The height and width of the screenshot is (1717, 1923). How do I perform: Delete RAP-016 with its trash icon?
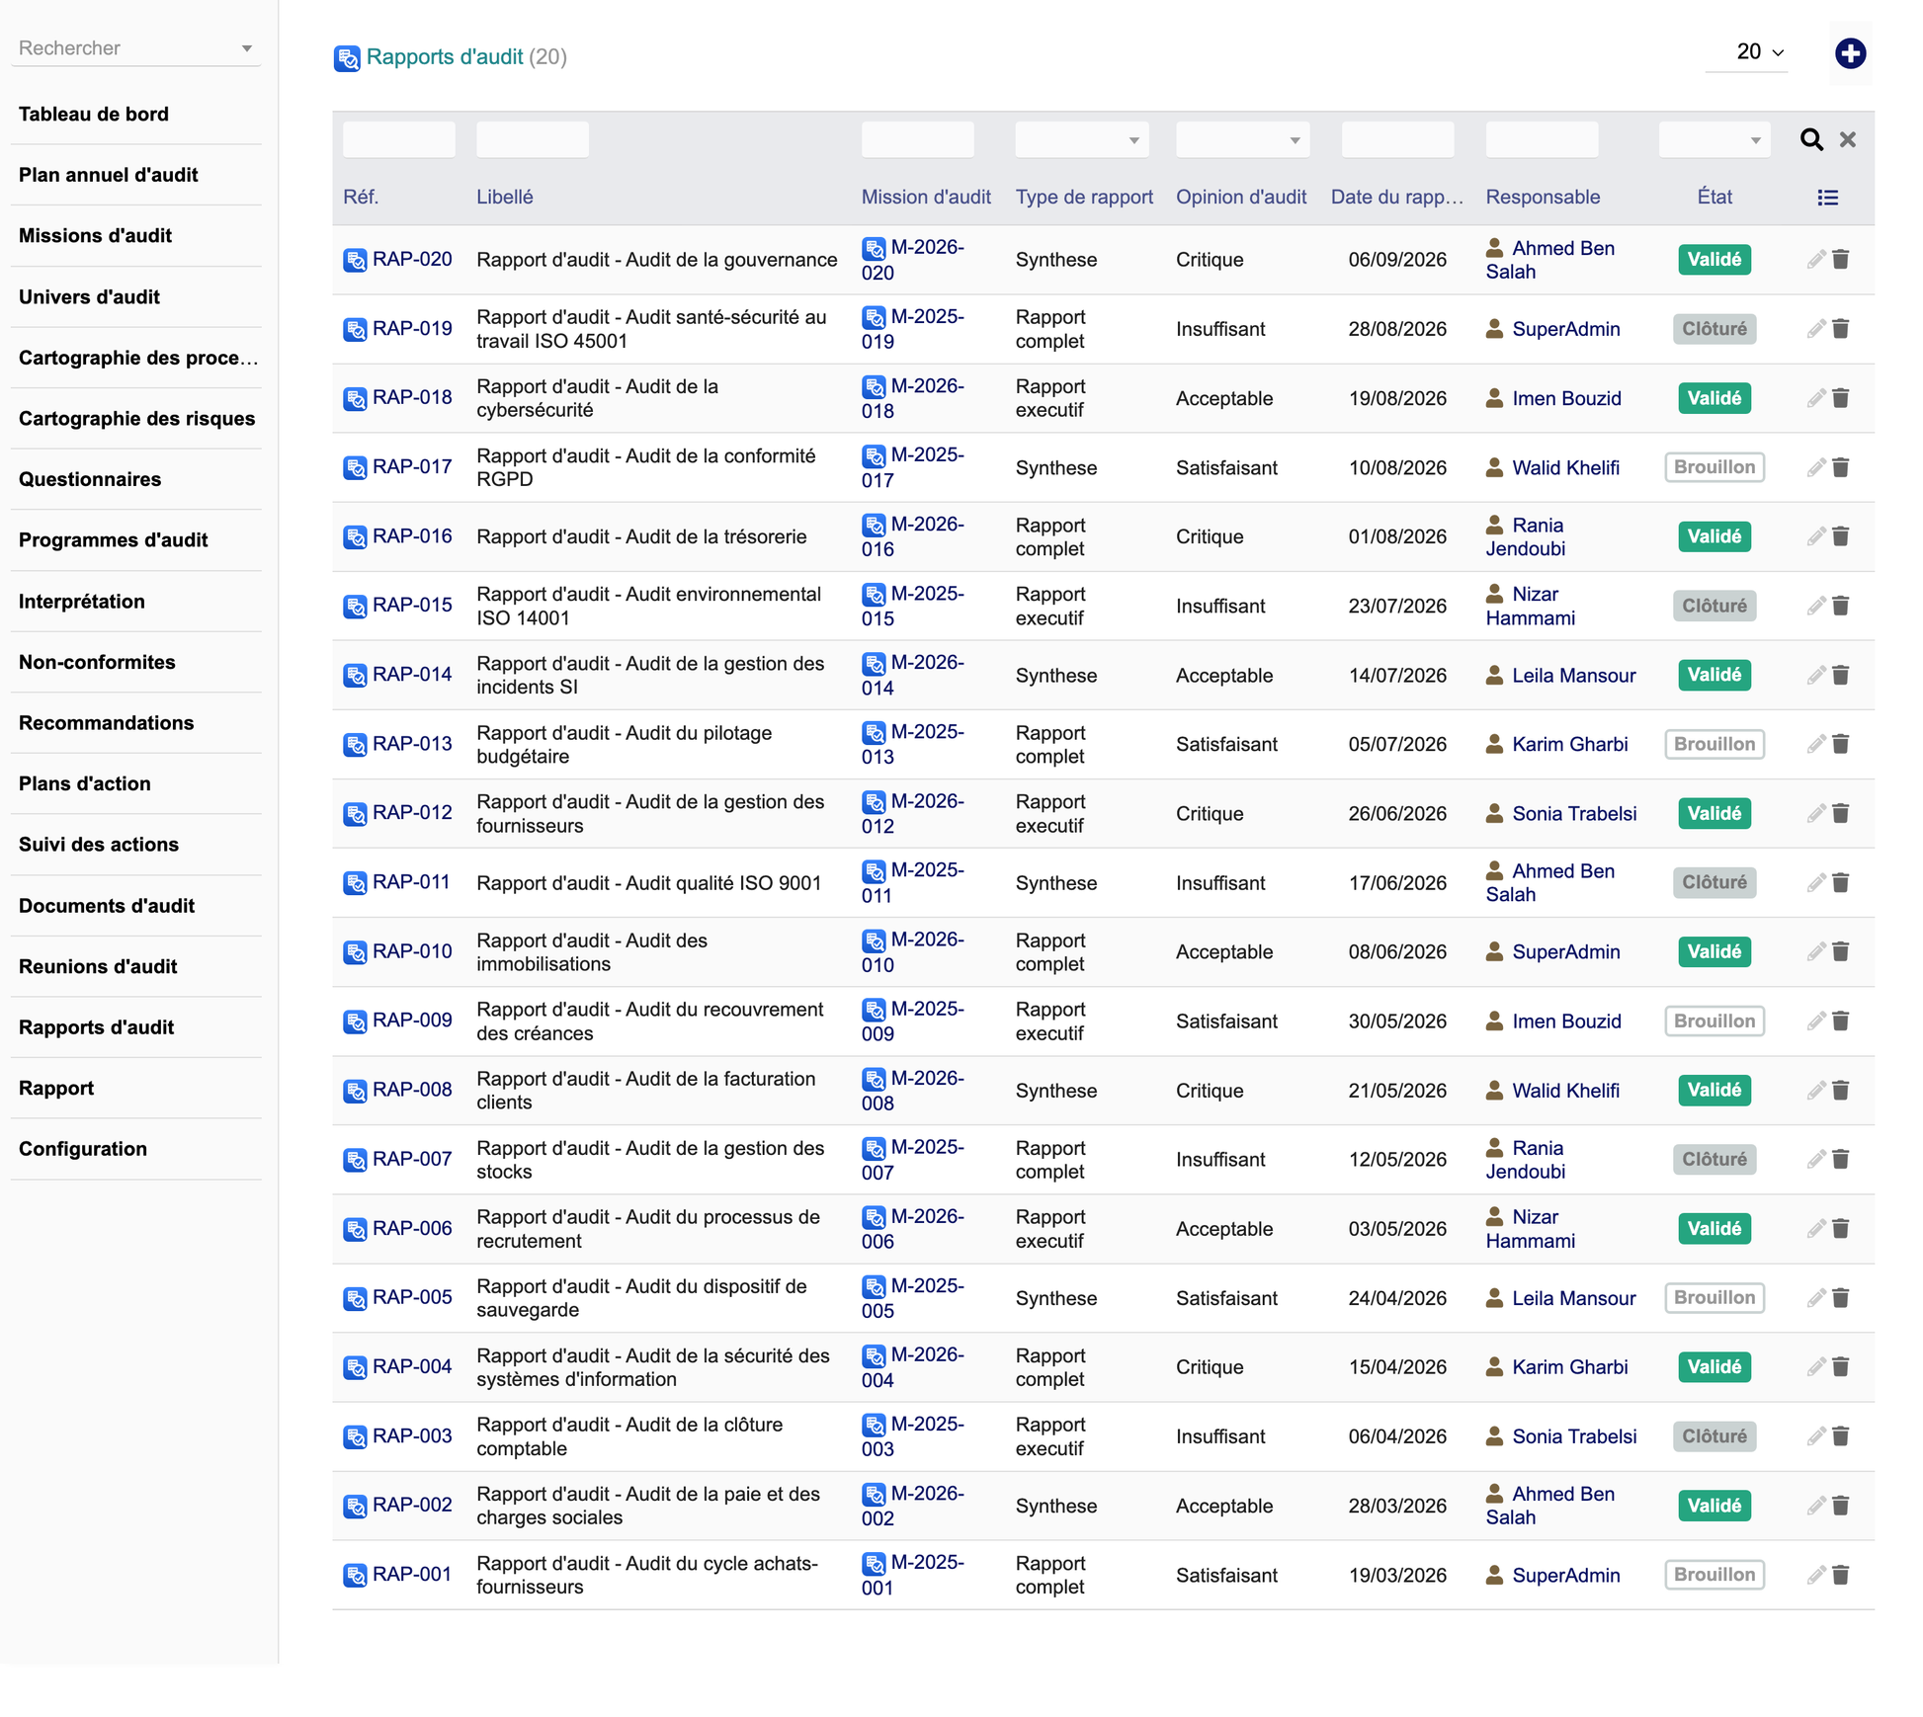pos(1840,536)
